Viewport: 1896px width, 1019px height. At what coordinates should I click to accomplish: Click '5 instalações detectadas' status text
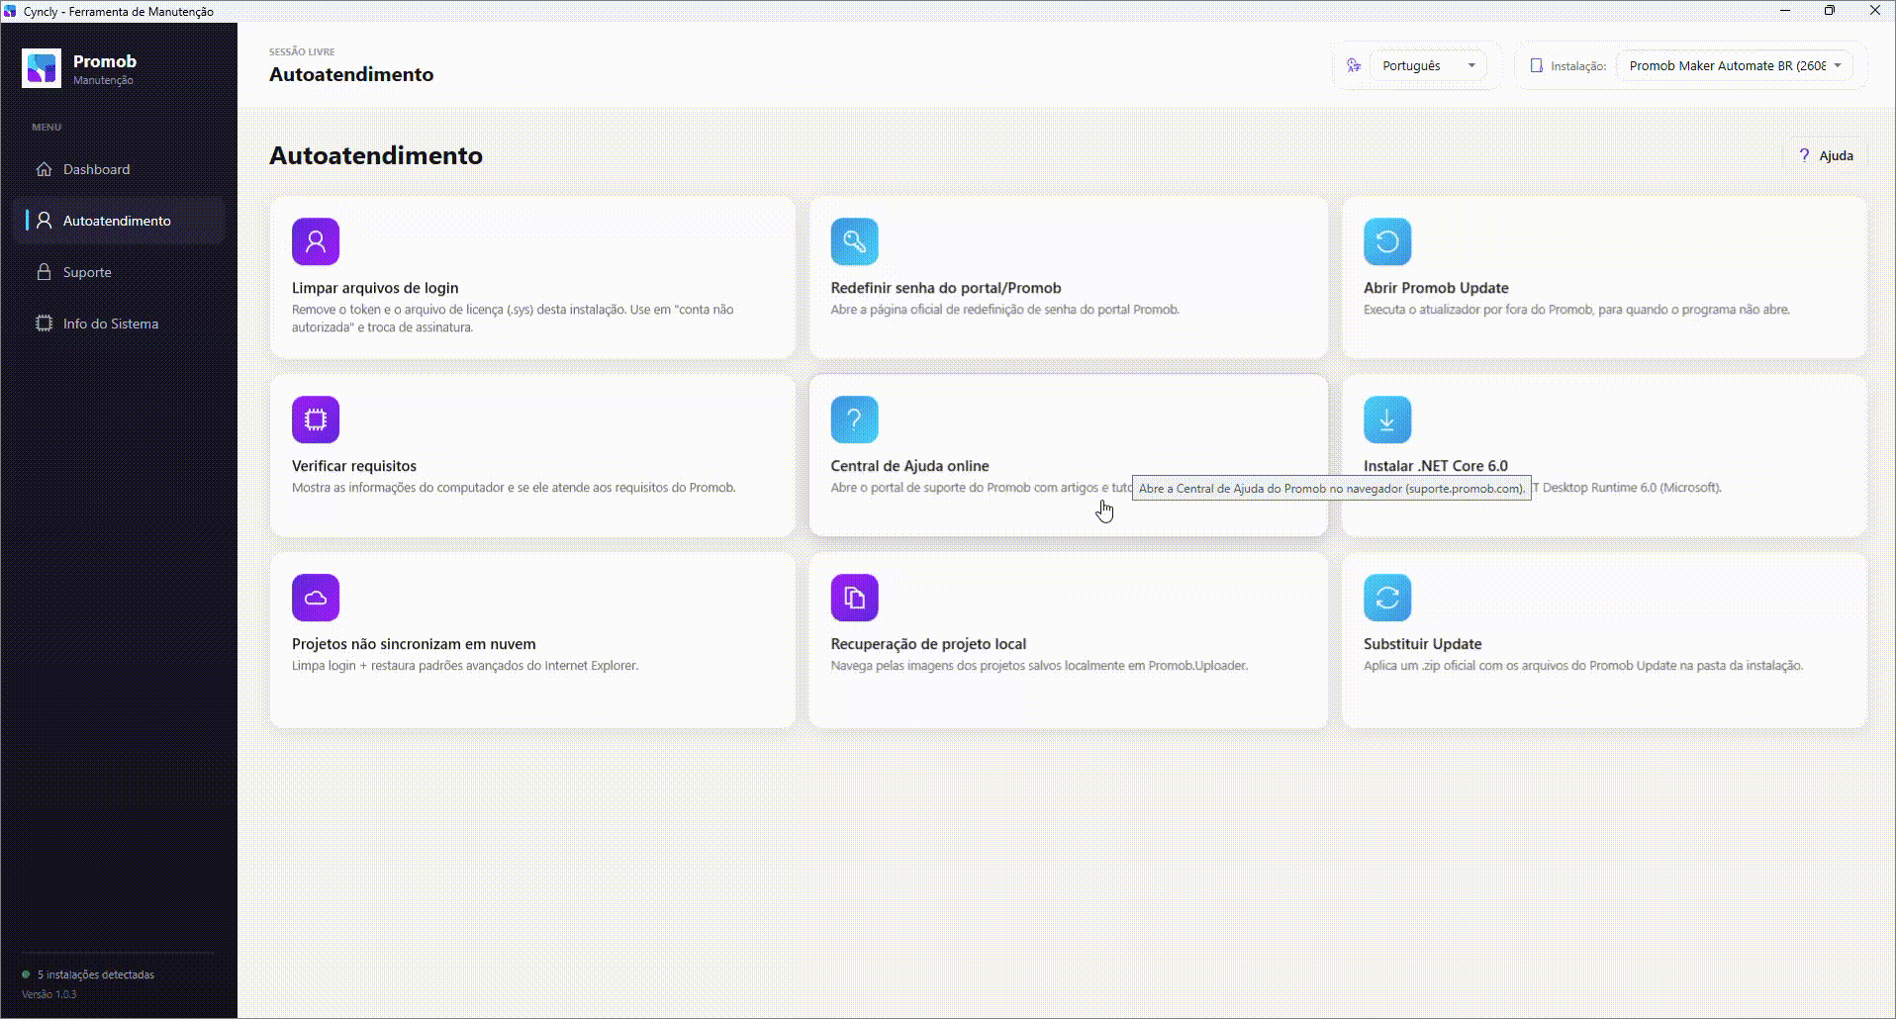(96, 974)
